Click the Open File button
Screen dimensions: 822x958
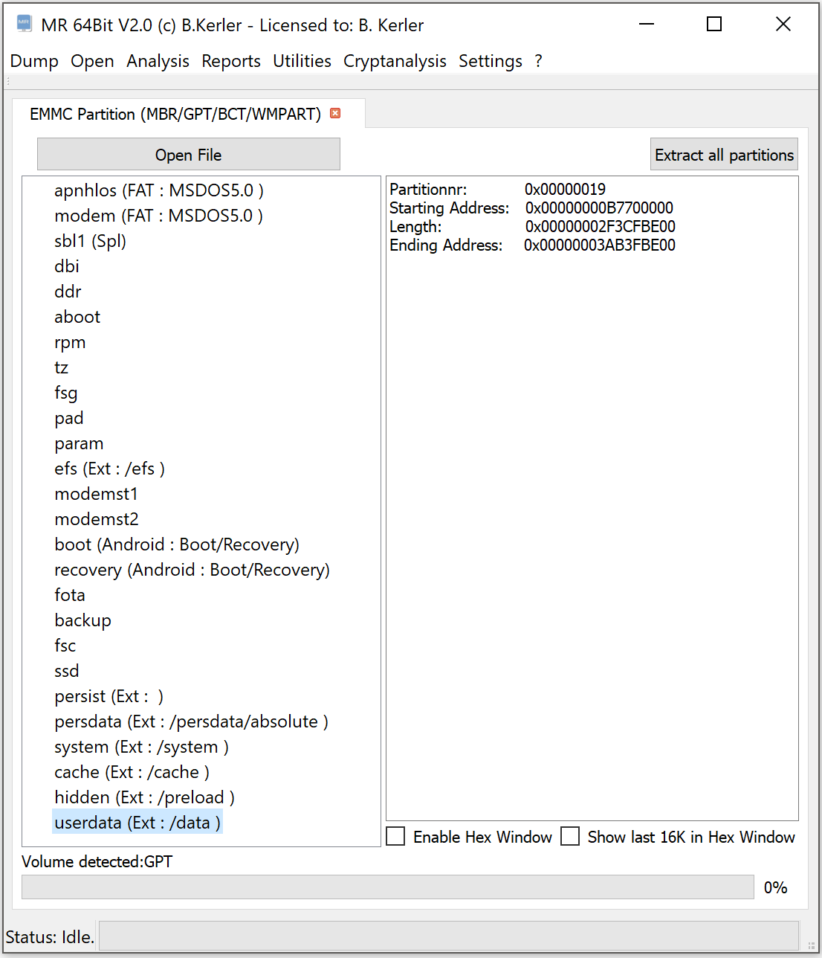pos(189,154)
